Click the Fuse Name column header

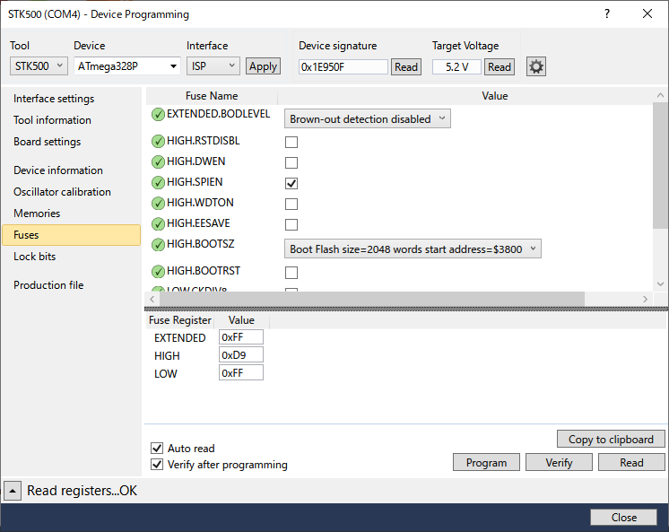(212, 96)
